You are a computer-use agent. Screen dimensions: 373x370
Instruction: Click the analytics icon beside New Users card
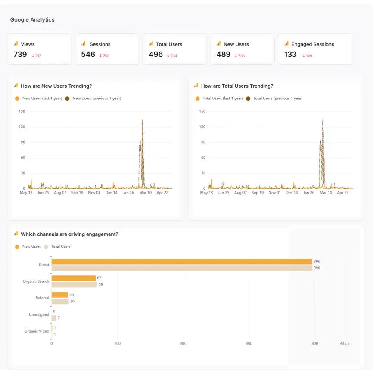click(x=219, y=43)
